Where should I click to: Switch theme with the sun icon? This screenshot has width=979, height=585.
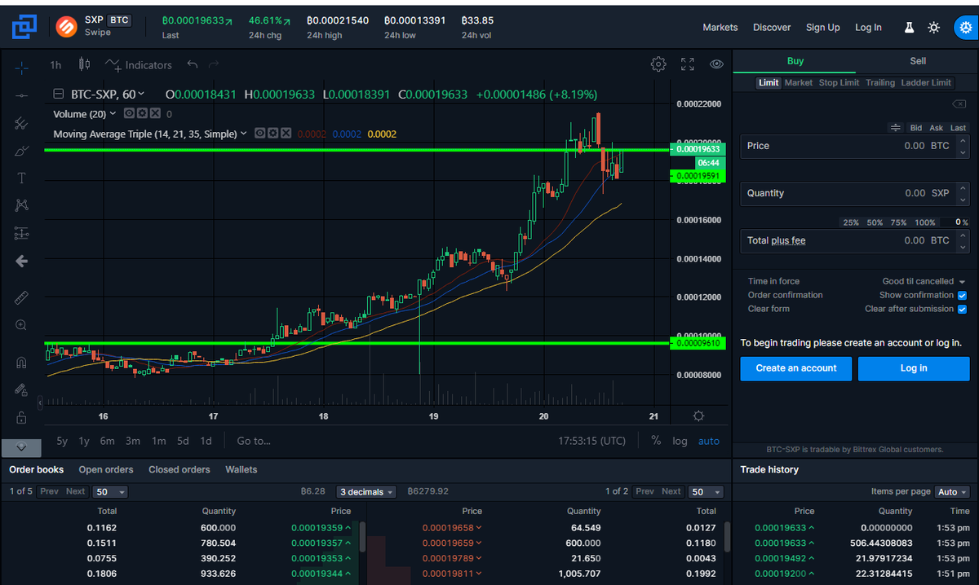pos(934,27)
